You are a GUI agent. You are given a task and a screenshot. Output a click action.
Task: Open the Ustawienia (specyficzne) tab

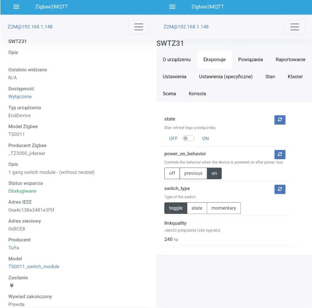225,77
